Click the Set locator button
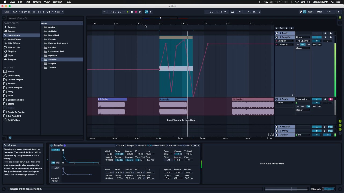Screen dimensions: 344x193 pos(281,28)
